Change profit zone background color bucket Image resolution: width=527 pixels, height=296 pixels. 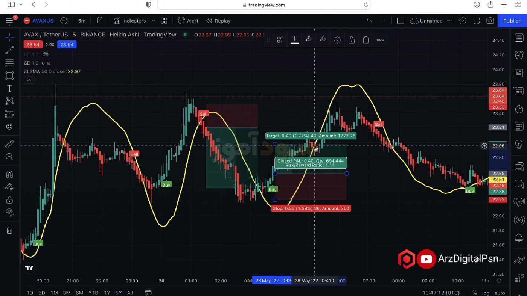tap(309, 40)
